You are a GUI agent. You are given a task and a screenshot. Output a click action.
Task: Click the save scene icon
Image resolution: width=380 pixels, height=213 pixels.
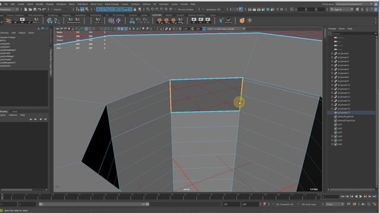coord(34,9)
